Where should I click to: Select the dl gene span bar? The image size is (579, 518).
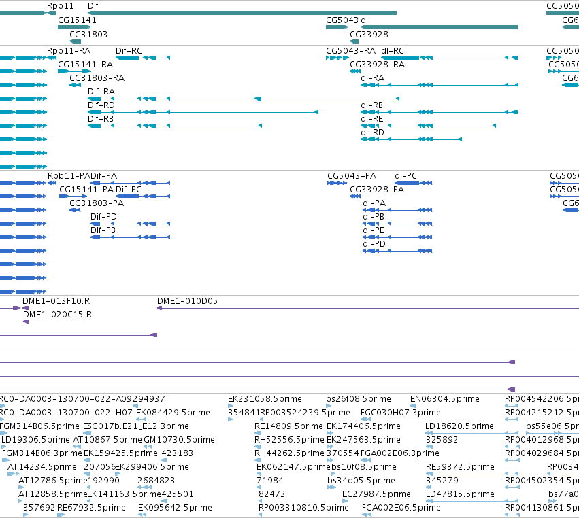pyautogui.click(x=439, y=27)
